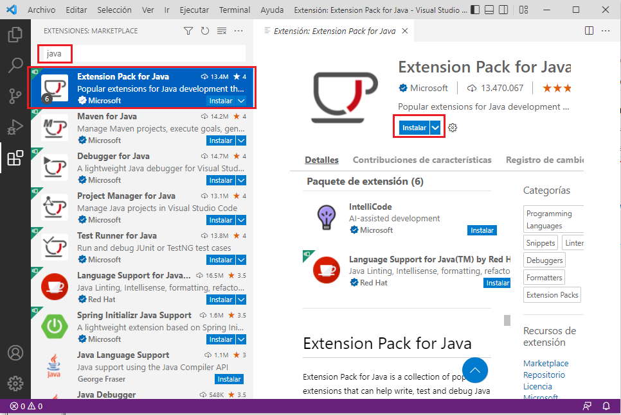Split the editor using the top-right icon
Image resolution: width=621 pixels, height=415 pixels.
[x=589, y=30]
